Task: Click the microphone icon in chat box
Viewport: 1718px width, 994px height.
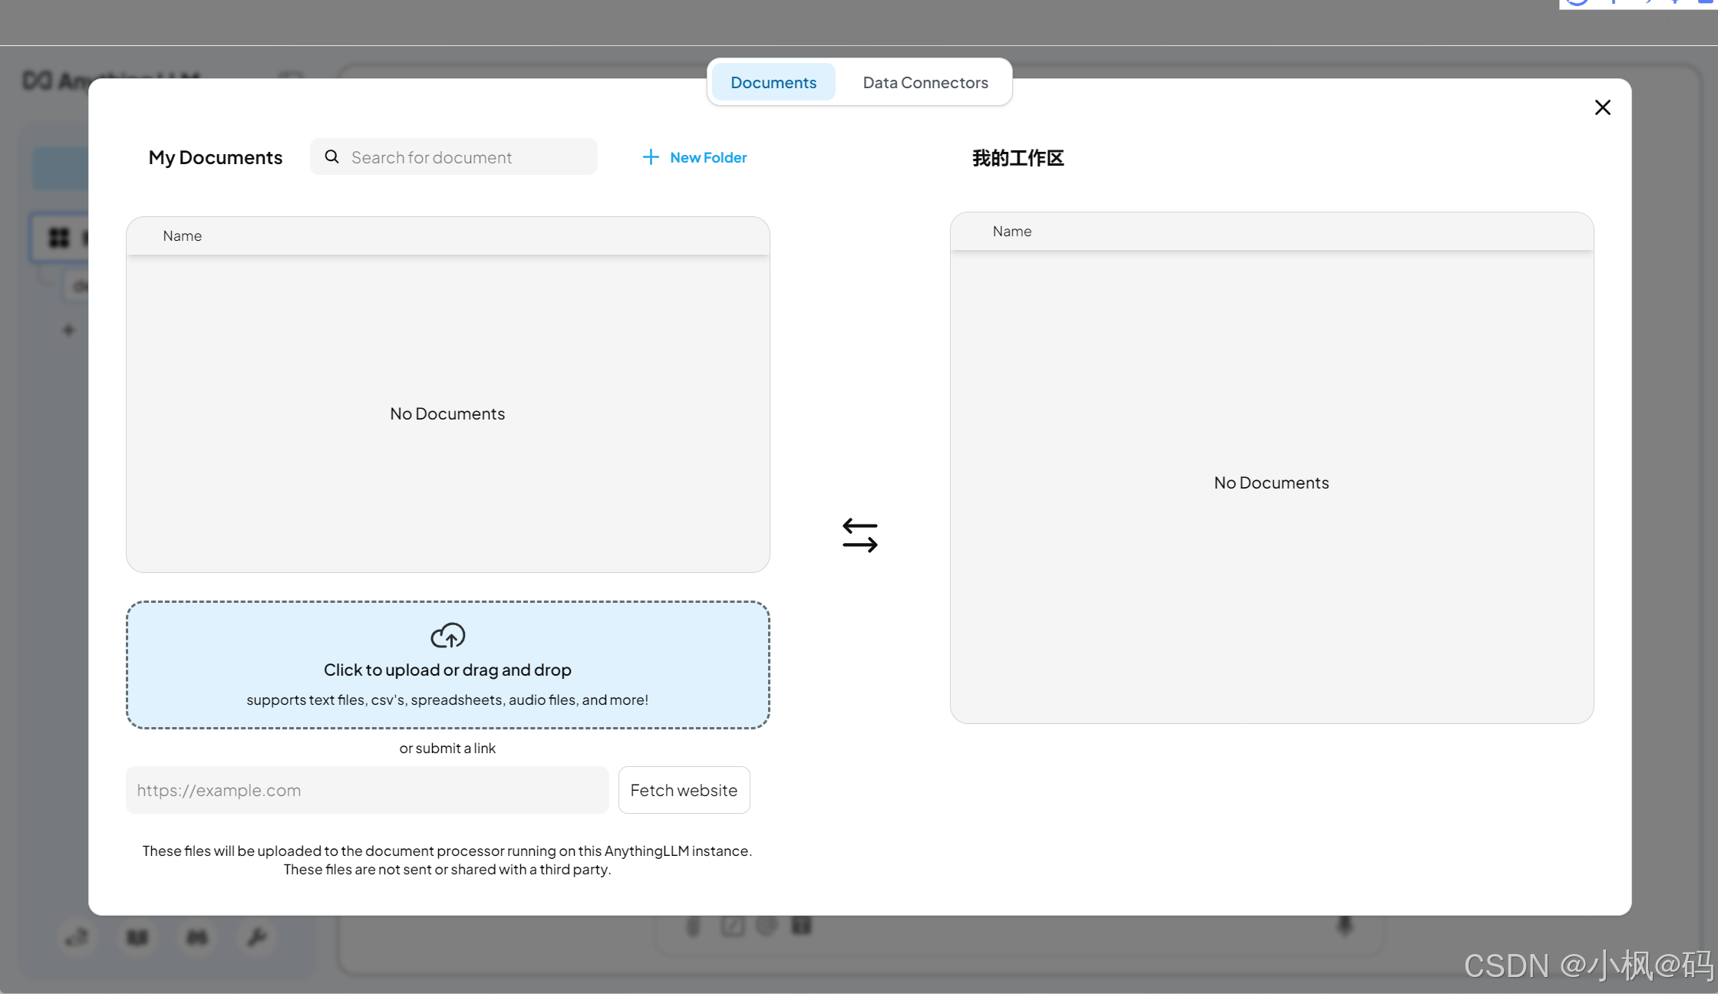Action: 1344,926
